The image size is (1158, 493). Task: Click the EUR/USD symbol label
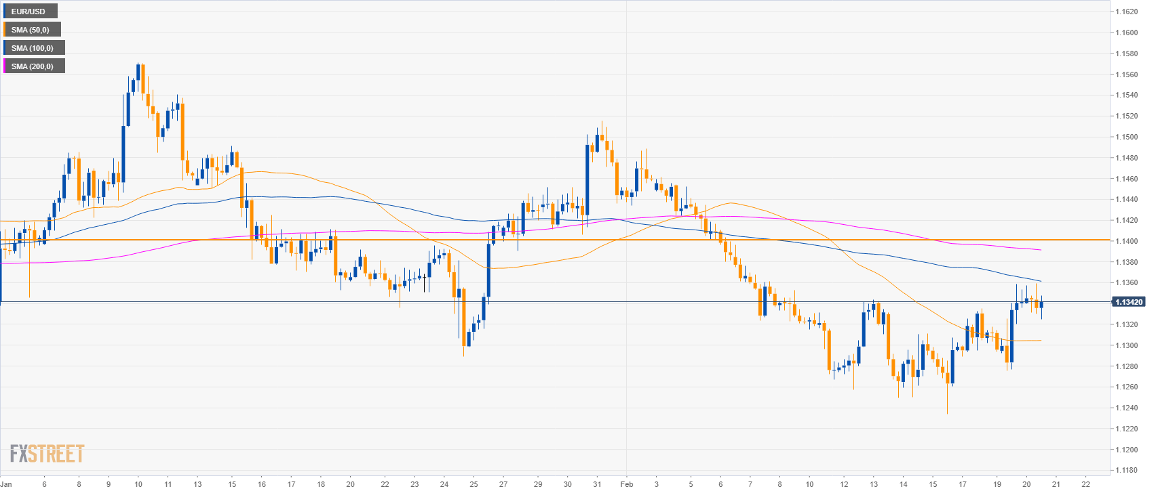tap(28, 12)
